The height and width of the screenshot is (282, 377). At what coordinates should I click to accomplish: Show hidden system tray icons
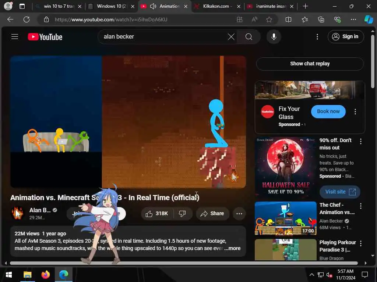pos(311,275)
